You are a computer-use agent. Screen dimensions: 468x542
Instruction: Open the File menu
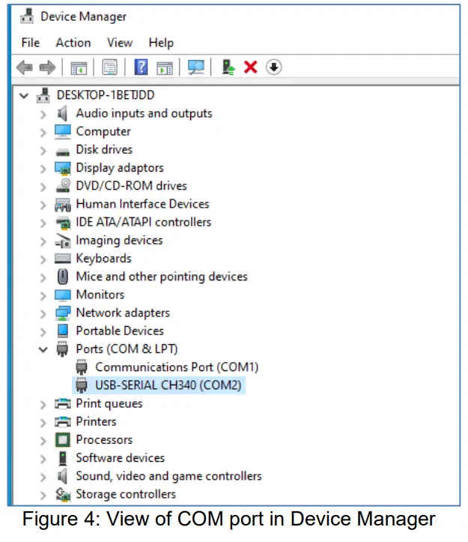pyautogui.click(x=31, y=43)
